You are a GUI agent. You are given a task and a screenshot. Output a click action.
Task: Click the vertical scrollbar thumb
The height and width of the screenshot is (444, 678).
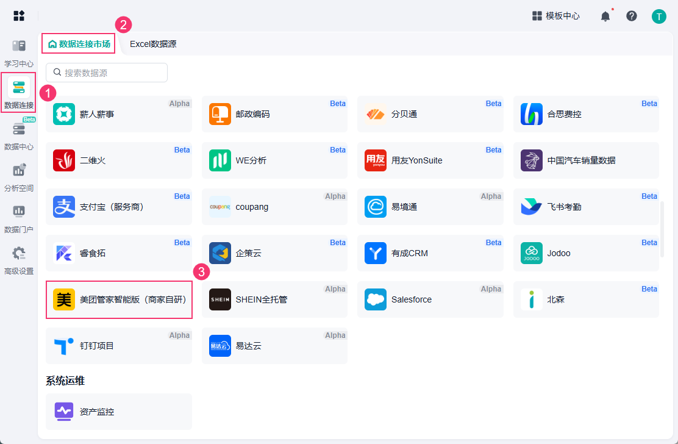click(662, 229)
